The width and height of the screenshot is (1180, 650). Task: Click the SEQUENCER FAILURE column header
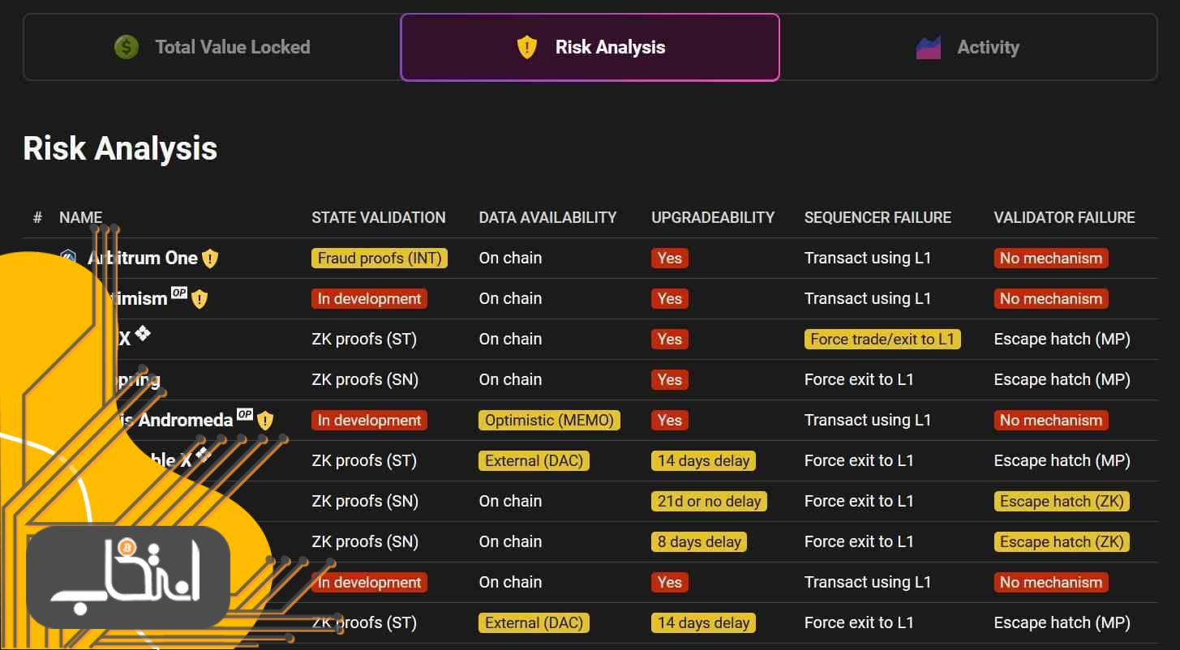tap(877, 217)
